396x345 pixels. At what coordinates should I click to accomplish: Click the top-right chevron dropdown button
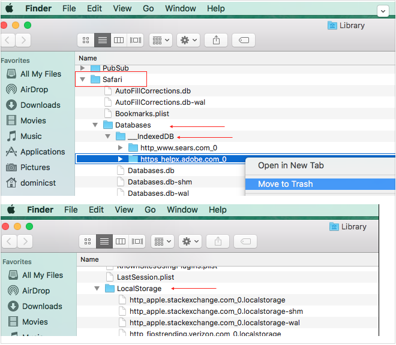pyautogui.click(x=383, y=11)
